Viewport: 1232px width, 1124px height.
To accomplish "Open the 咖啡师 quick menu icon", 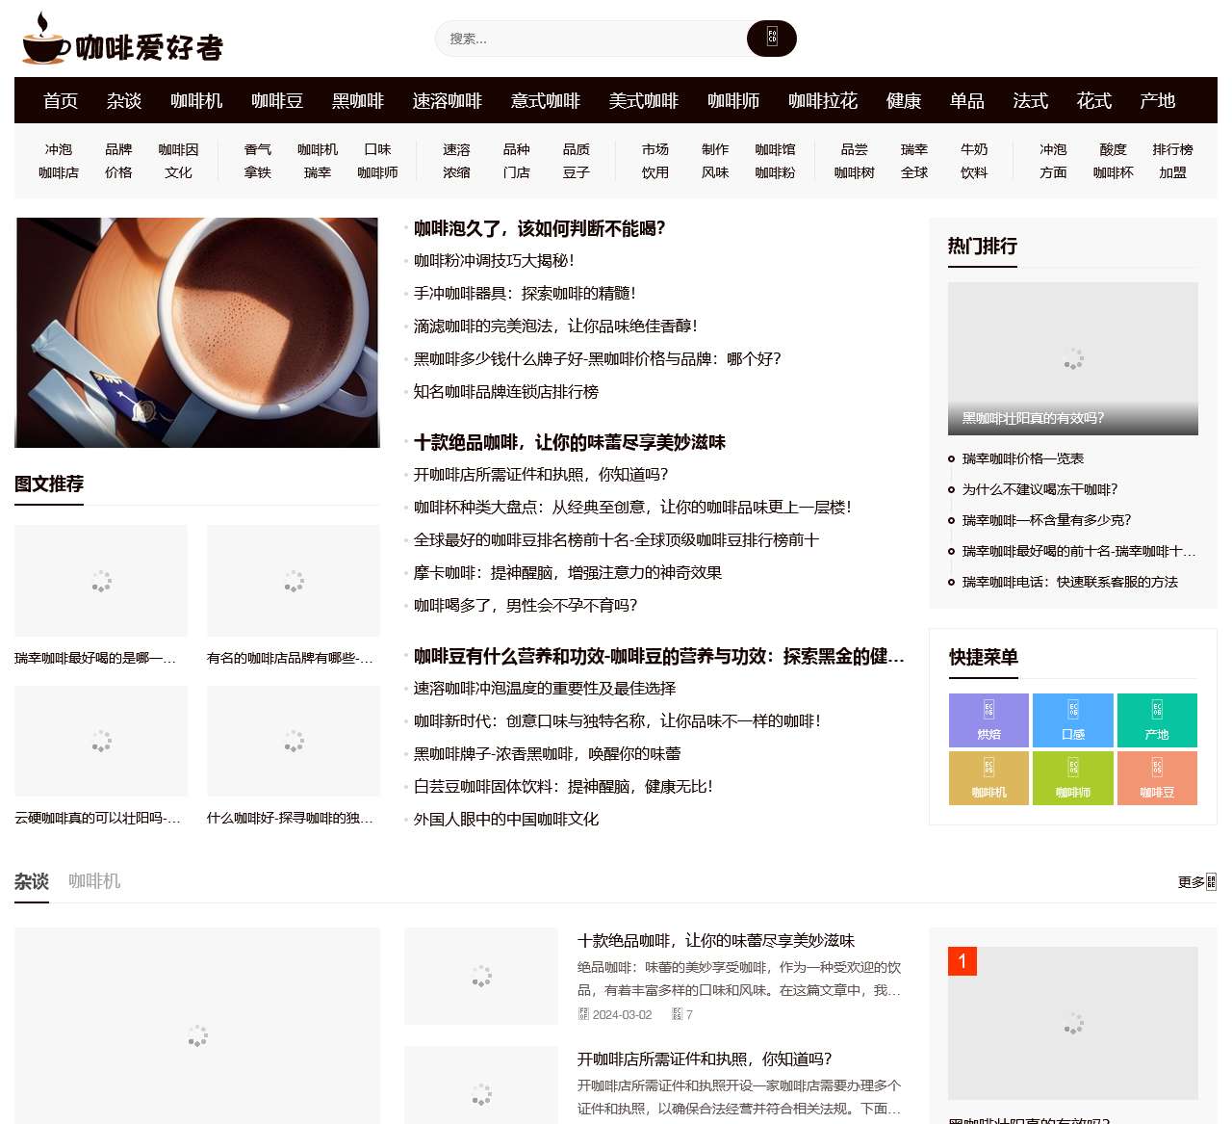I will click(x=1072, y=778).
